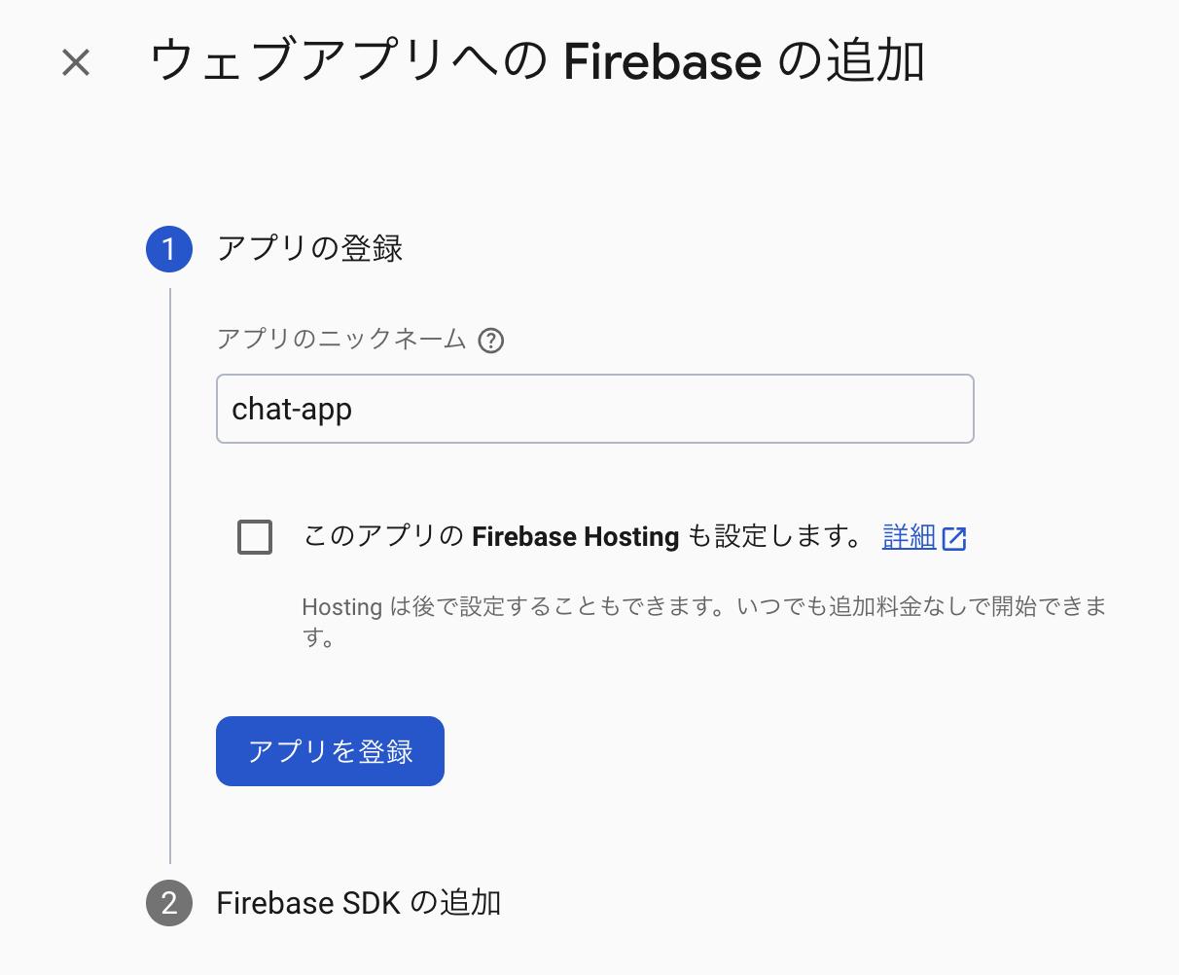Click the アプリのニックネーム field label

pos(341,339)
